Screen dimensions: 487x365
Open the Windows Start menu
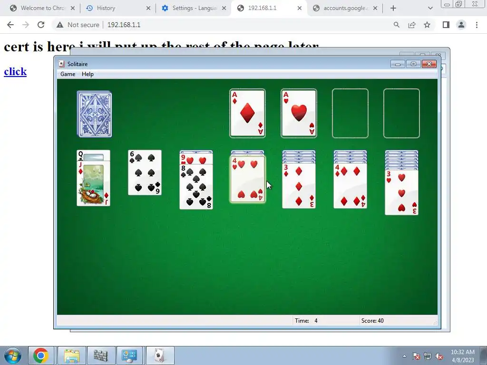[x=12, y=355]
